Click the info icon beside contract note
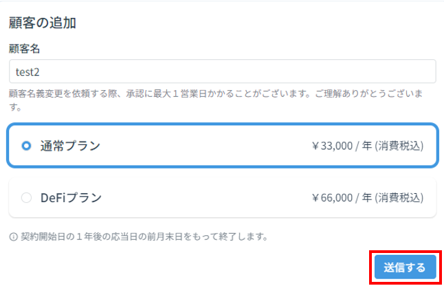Screen dimensions: 444x286 (13, 236)
